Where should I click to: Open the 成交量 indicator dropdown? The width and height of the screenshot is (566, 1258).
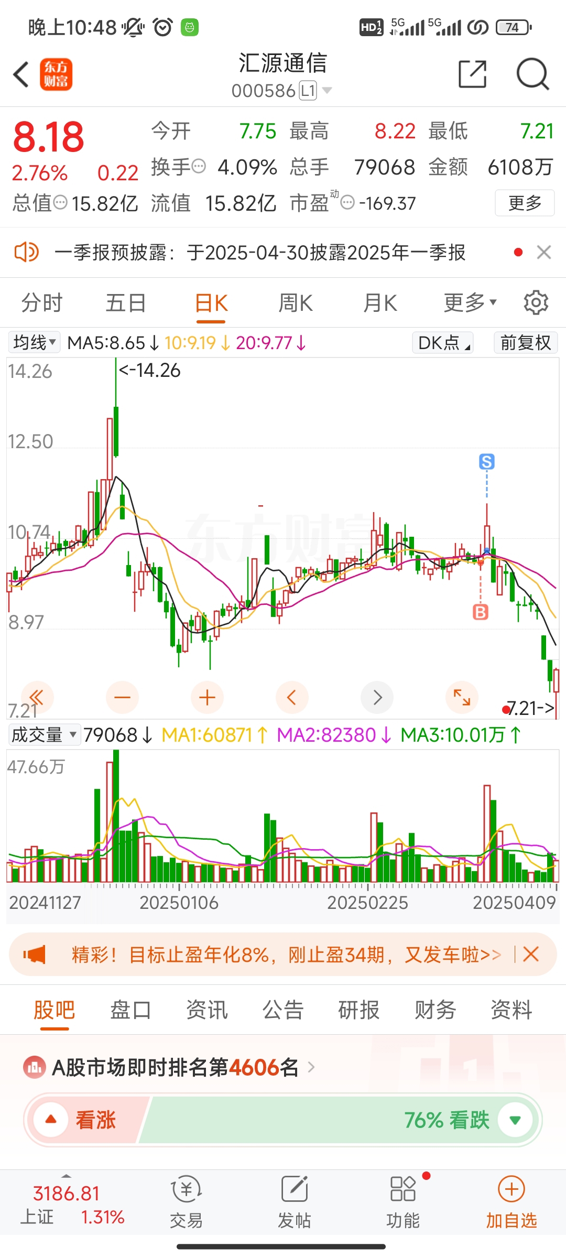45,734
